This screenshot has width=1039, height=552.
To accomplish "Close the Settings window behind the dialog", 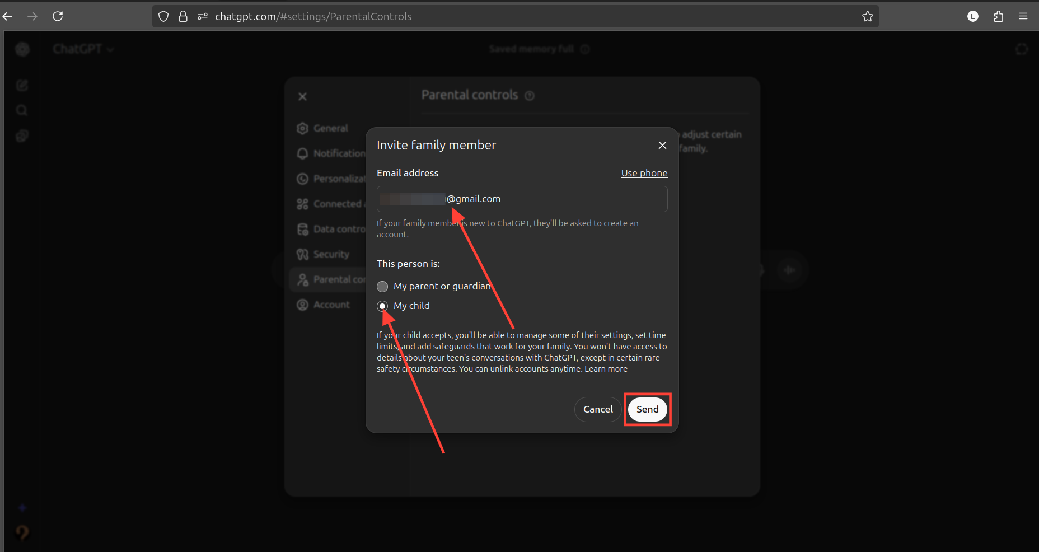I will click(302, 96).
